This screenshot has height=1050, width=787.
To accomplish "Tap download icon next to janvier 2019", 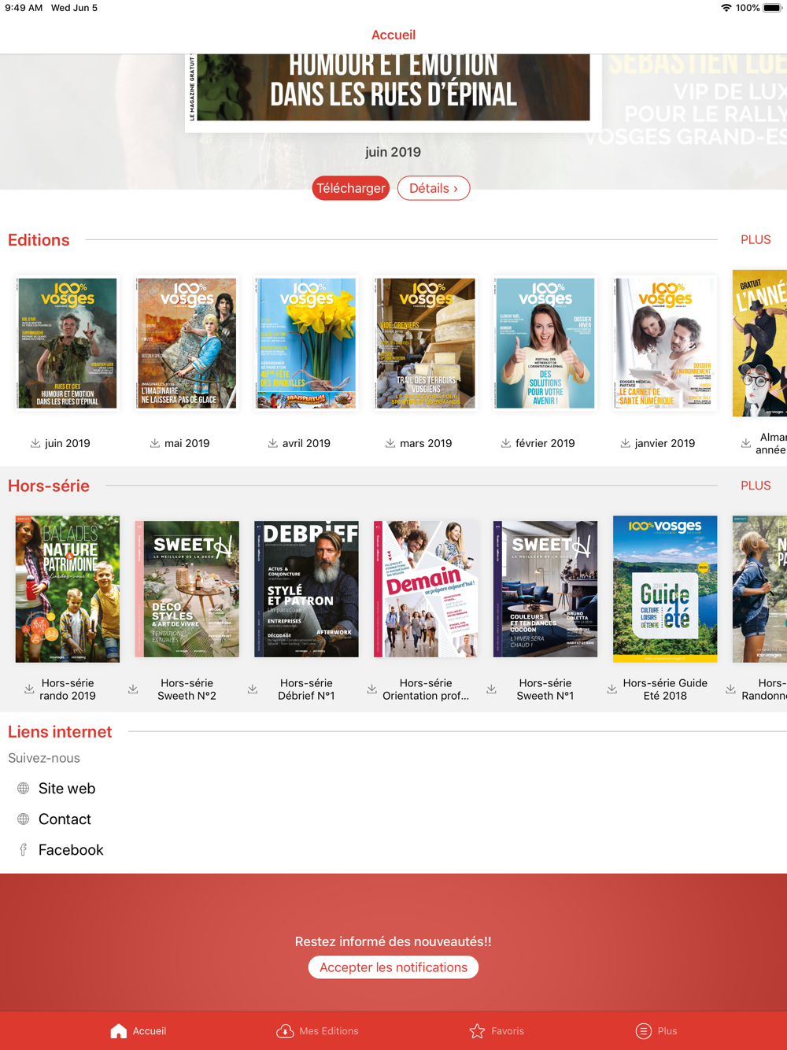I will [625, 443].
